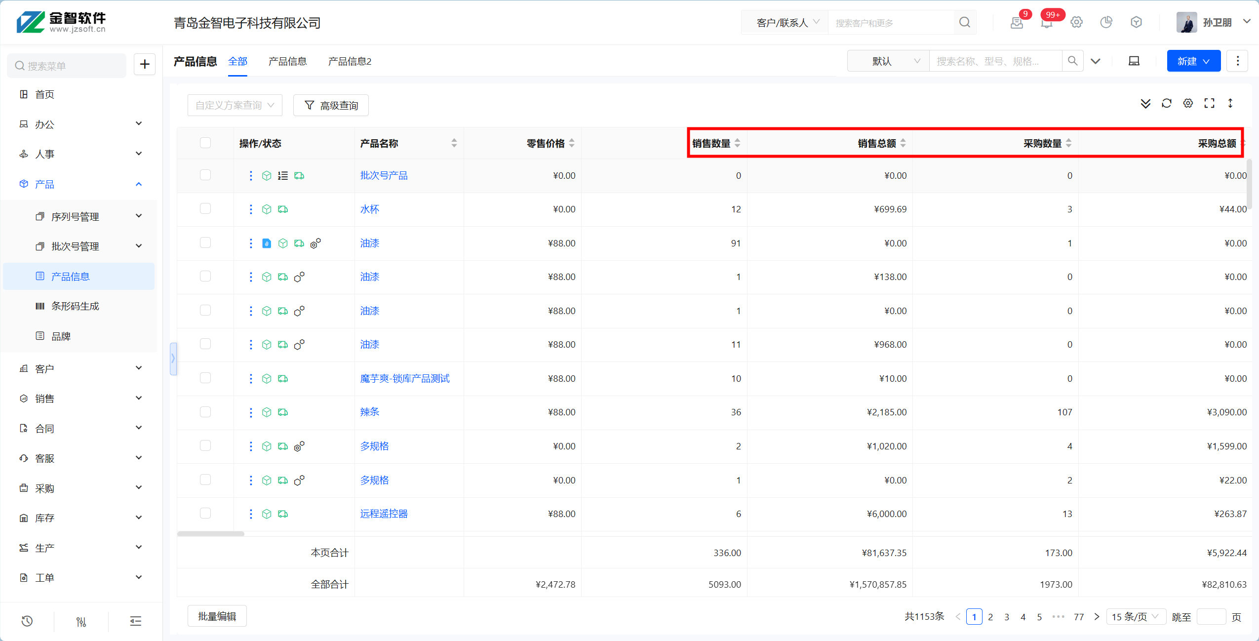The width and height of the screenshot is (1259, 641).
Task: Open the history clock icon at sidebar bottom
Action: tap(27, 621)
